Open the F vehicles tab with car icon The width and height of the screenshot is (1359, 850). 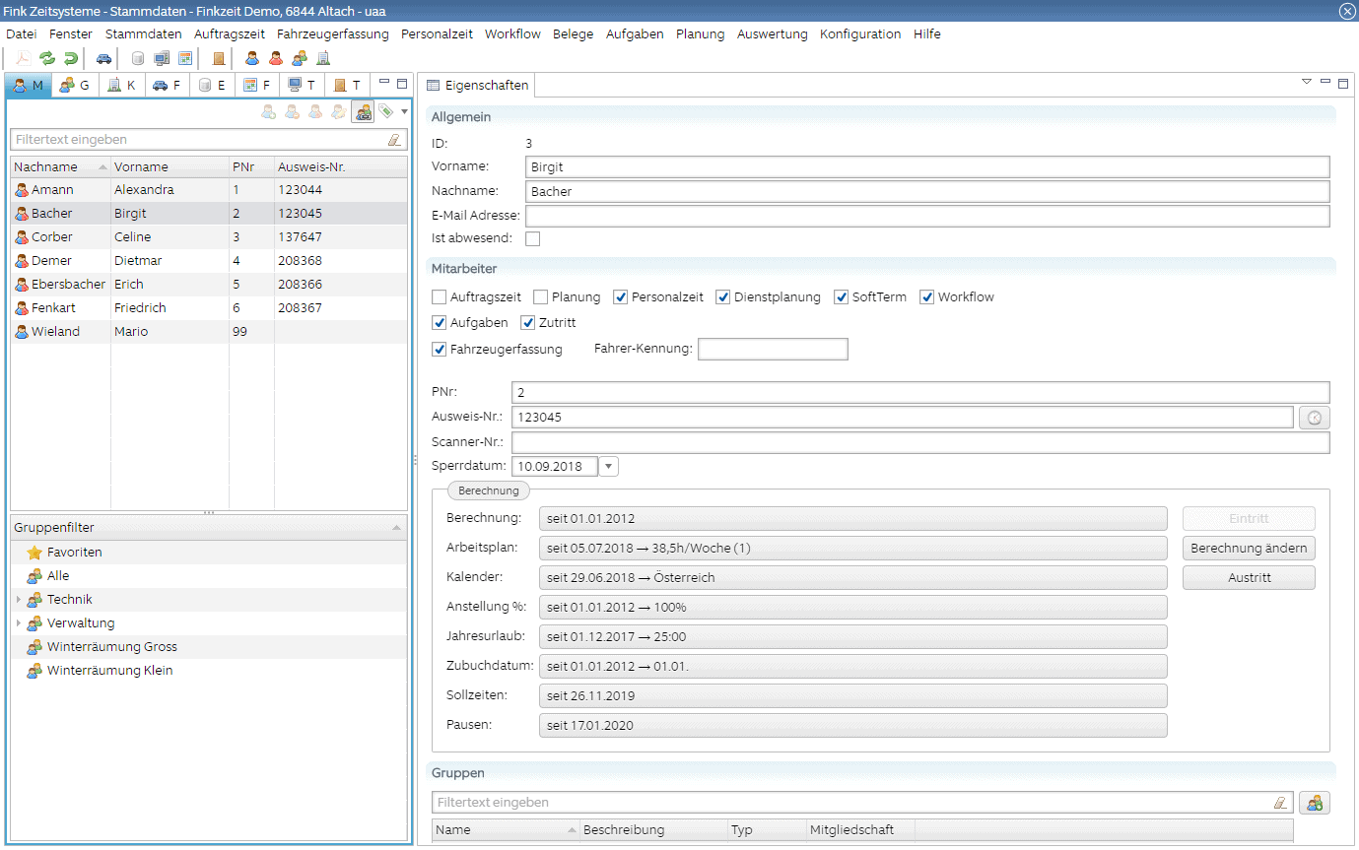168,86
